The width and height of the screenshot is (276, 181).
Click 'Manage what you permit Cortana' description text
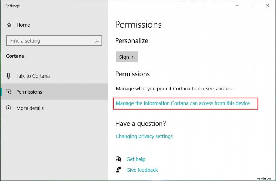175,89
